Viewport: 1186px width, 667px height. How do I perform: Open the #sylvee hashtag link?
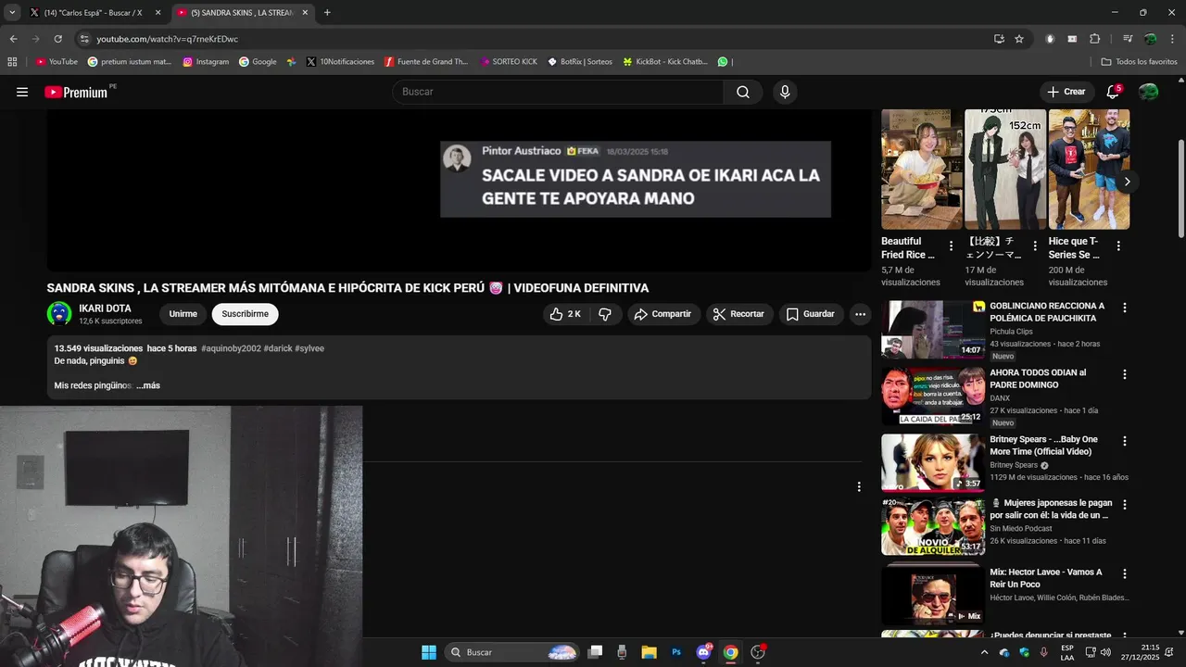(309, 348)
